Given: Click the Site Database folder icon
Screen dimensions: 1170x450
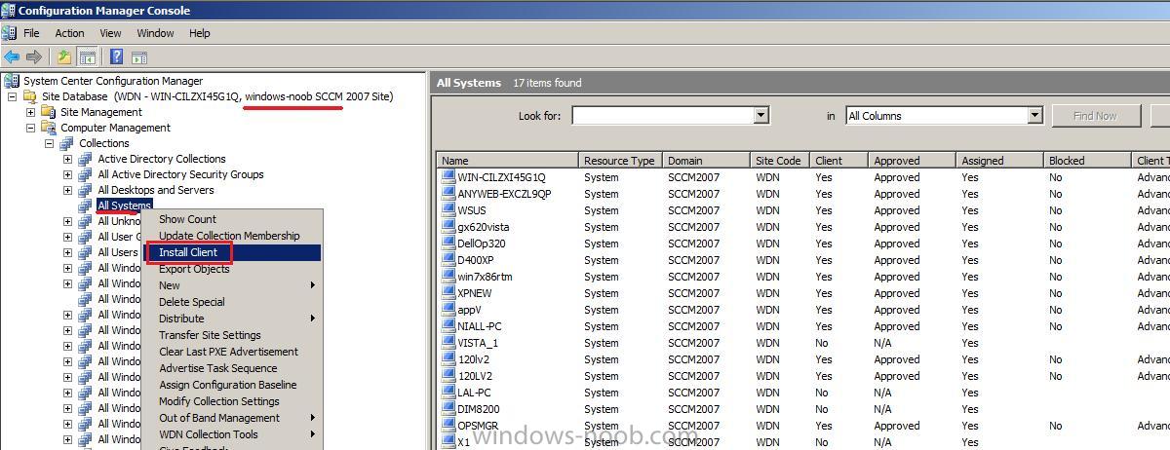Looking at the screenshot, I should [x=29, y=96].
